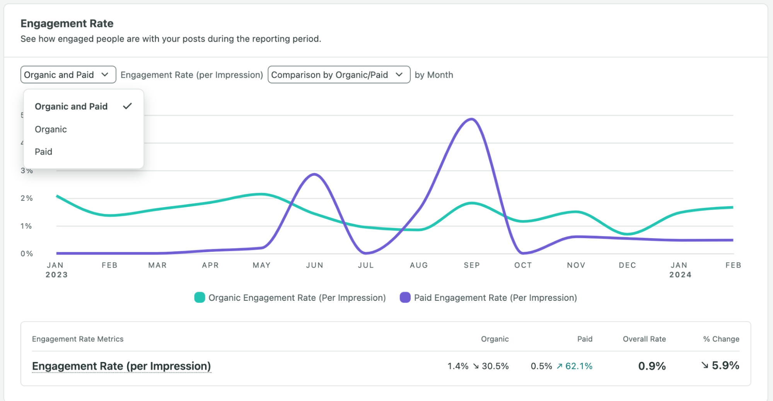The width and height of the screenshot is (773, 401).
Task: Toggle the teal Organic Engagement Rate legend swatch
Action: [x=200, y=297]
